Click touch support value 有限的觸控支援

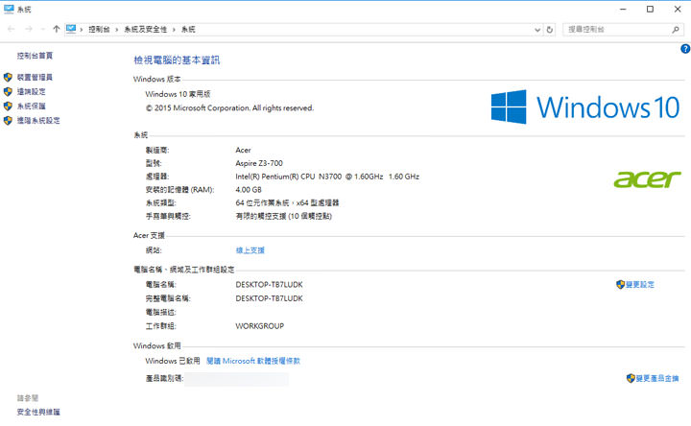pos(284,216)
